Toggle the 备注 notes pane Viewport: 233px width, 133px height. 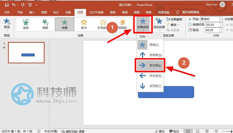(x=160, y=131)
